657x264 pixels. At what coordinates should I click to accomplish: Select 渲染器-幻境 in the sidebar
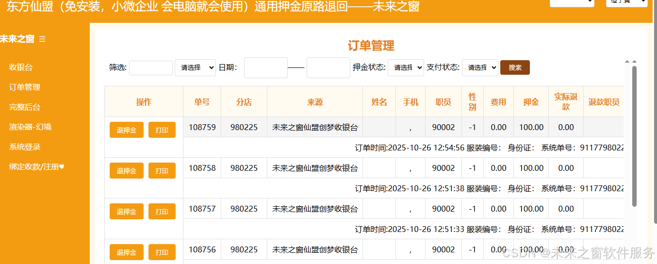[x=30, y=127]
